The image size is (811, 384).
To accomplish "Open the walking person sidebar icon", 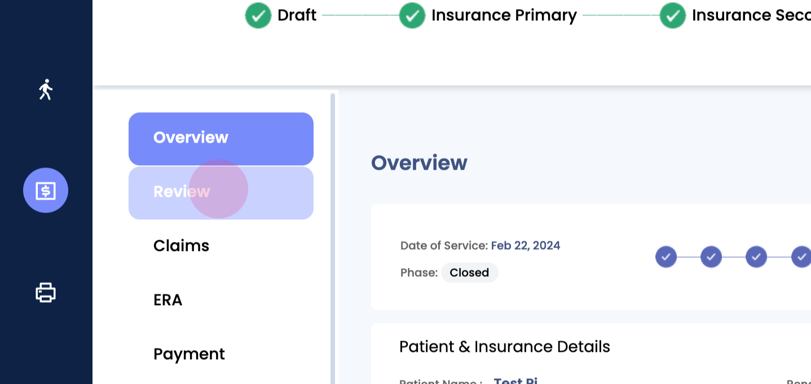I will point(46,90).
